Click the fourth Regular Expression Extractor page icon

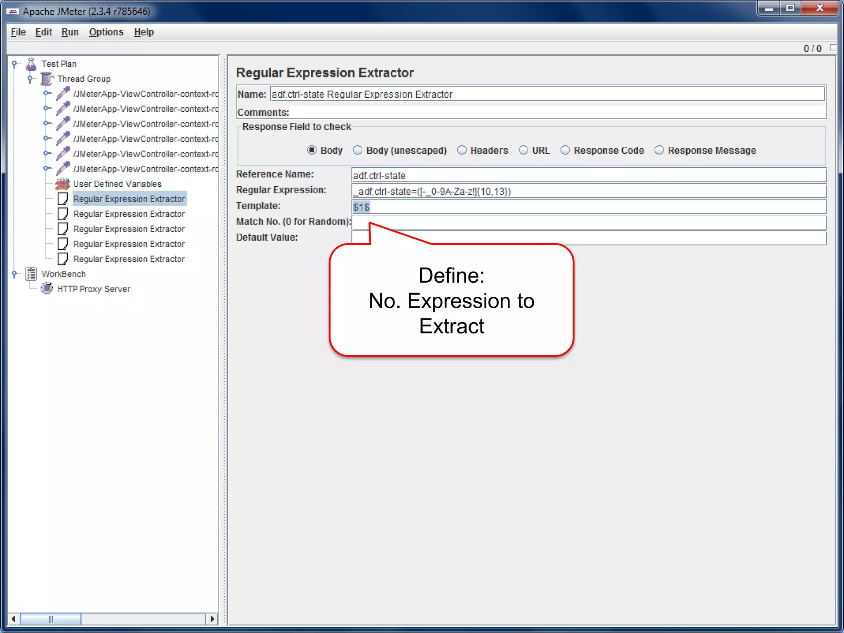(63, 244)
